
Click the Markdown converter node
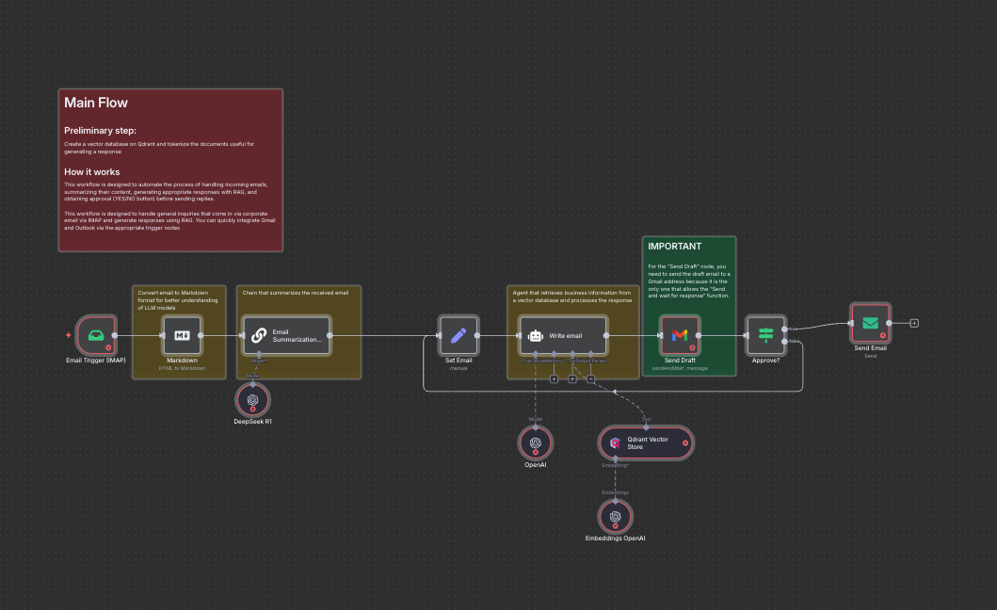(x=182, y=335)
